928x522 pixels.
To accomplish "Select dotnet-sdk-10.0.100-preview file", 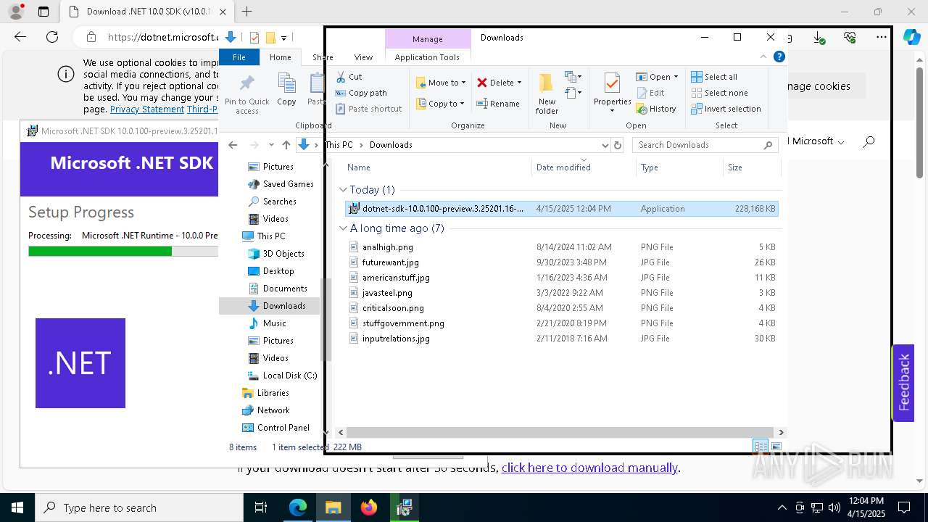I will point(562,209).
